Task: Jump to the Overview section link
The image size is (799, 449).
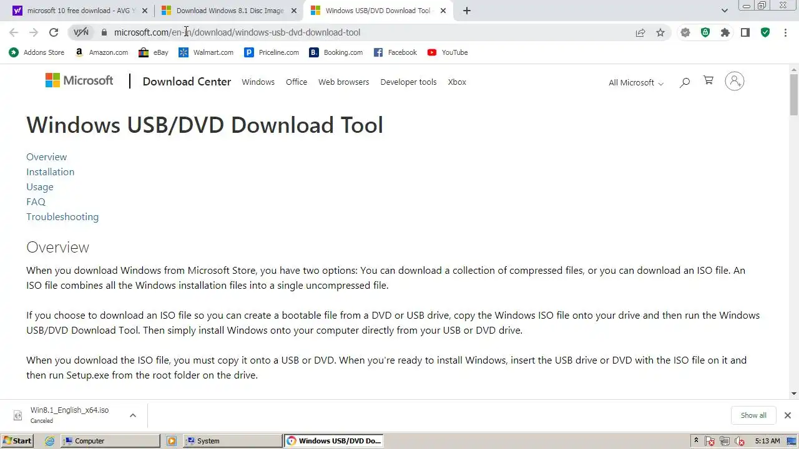Action: [46, 157]
